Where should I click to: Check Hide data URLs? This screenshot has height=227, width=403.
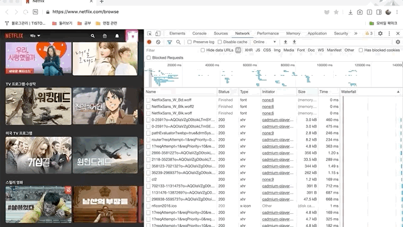point(203,50)
